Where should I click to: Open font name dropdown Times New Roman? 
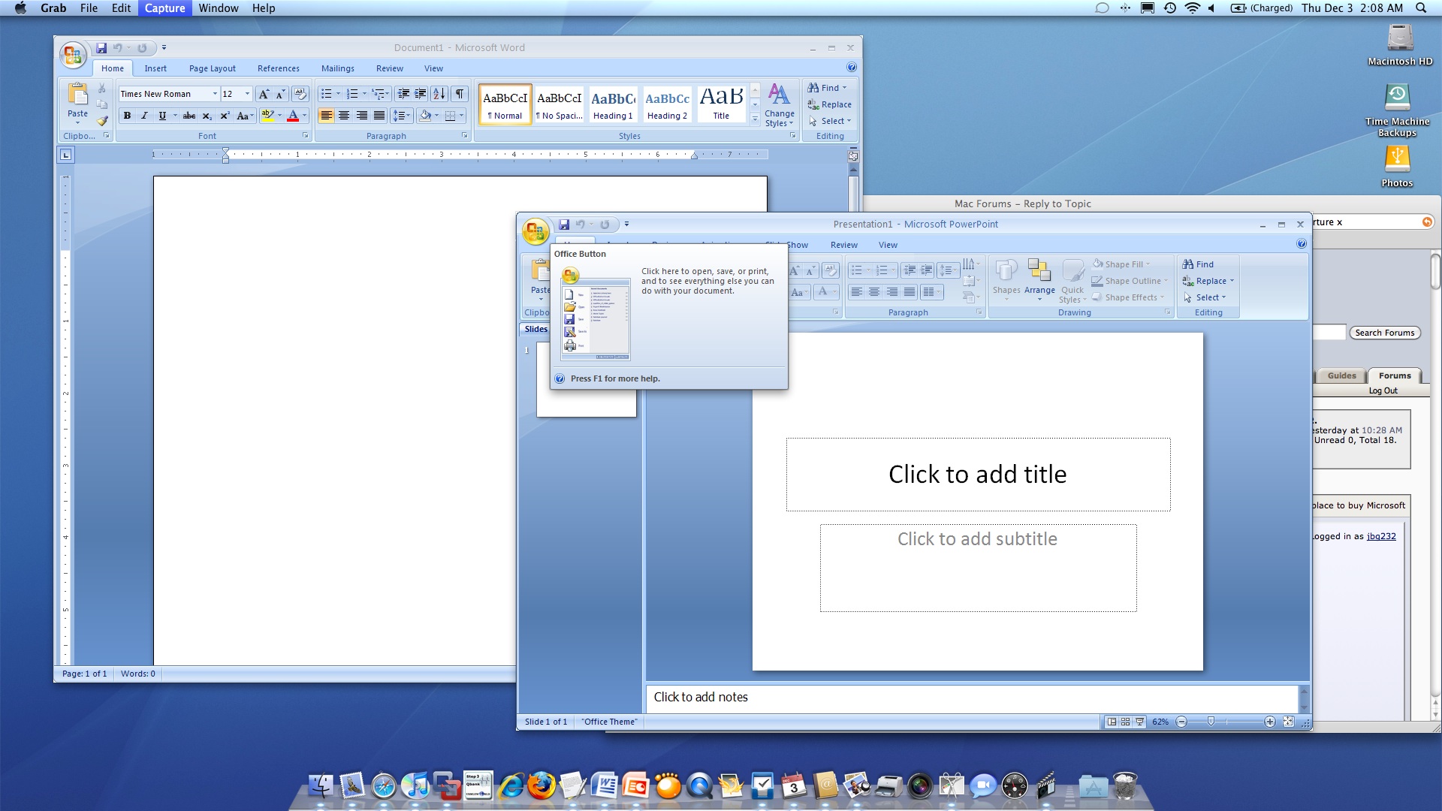(215, 94)
